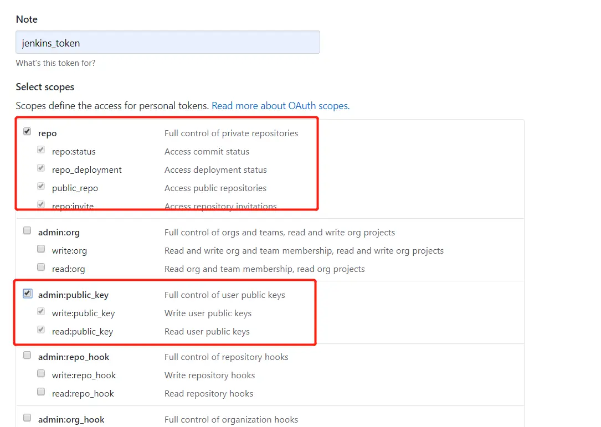Image resolution: width=601 pixels, height=427 pixels.
Task: Click the Note input field with jenkins_token
Action: pyautogui.click(x=167, y=43)
